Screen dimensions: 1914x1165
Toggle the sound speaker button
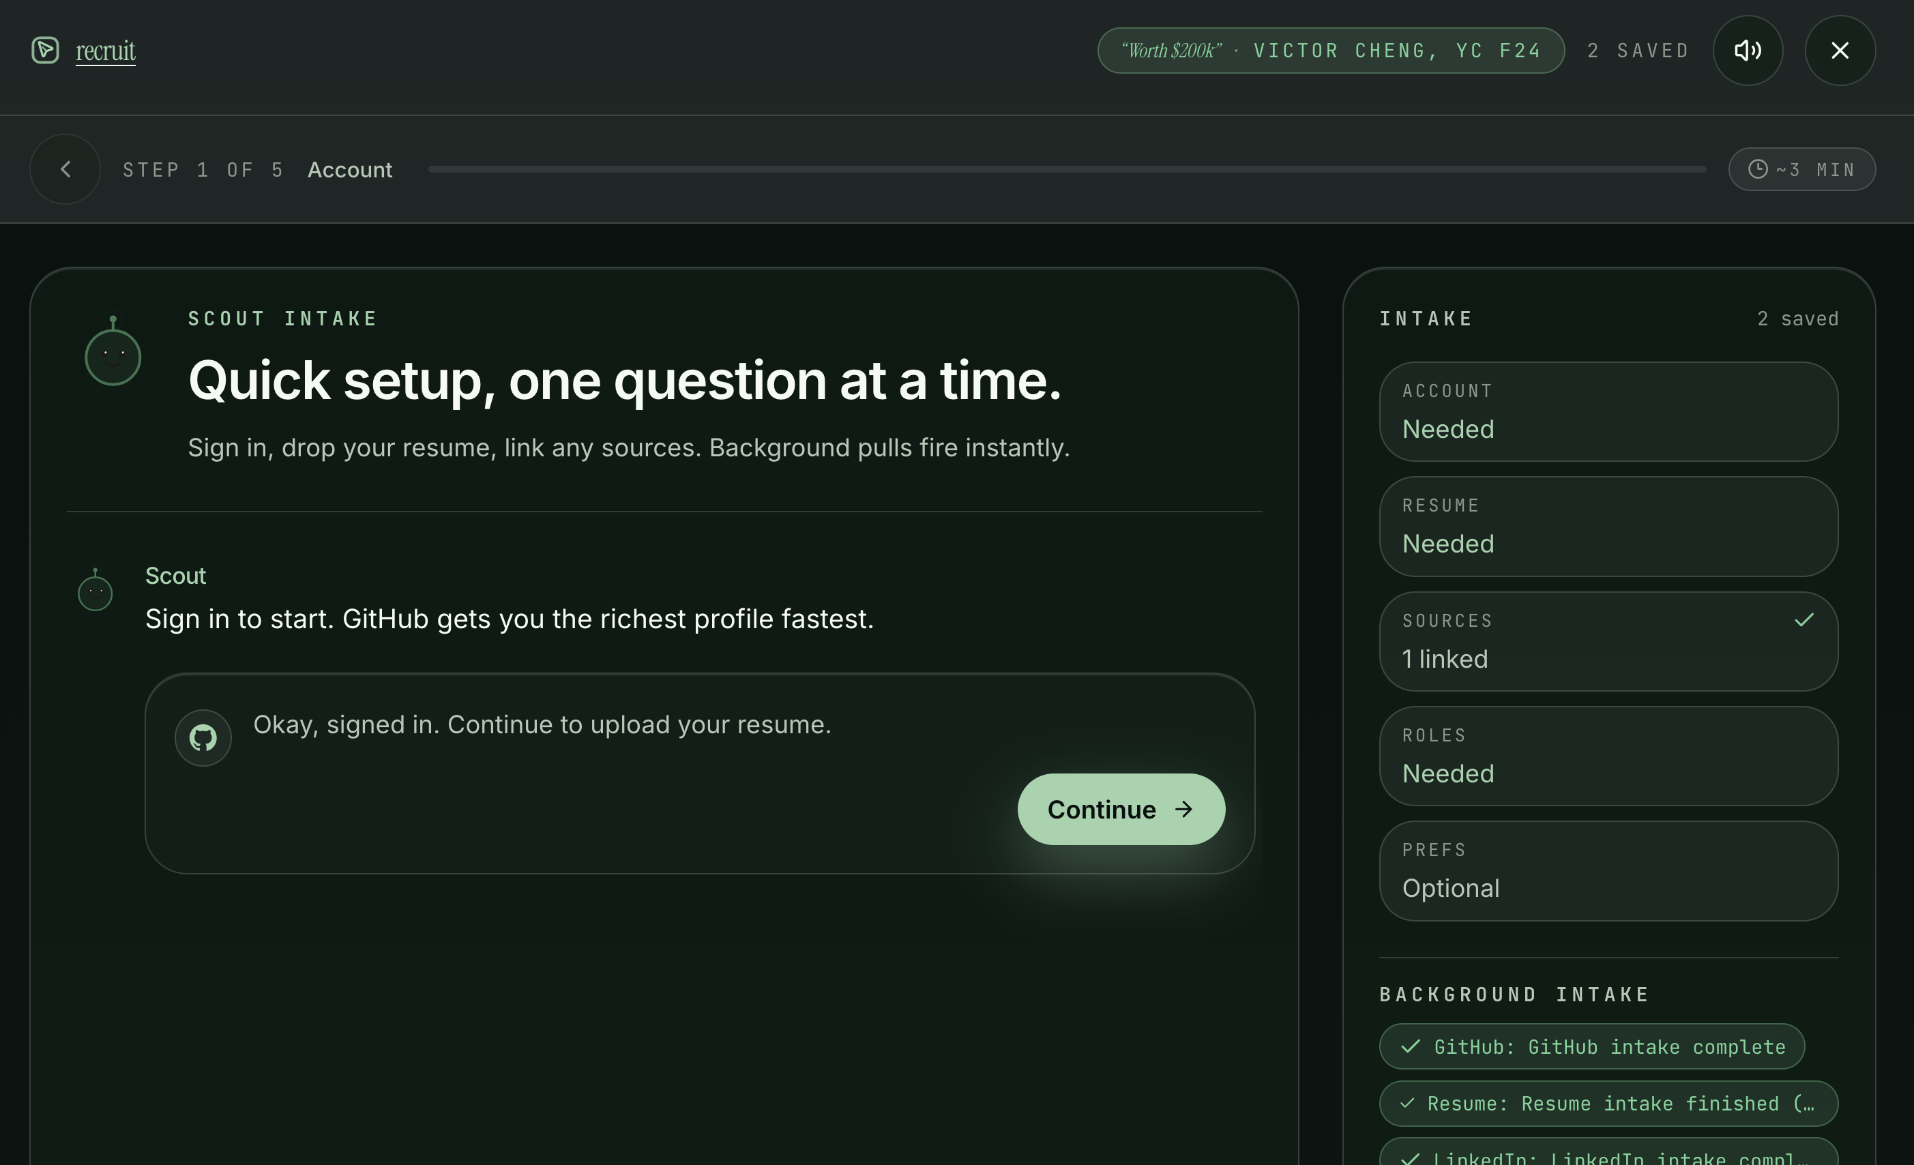click(x=1747, y=50)
